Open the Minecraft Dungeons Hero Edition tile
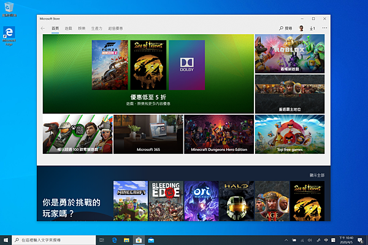 click(219, 134)
